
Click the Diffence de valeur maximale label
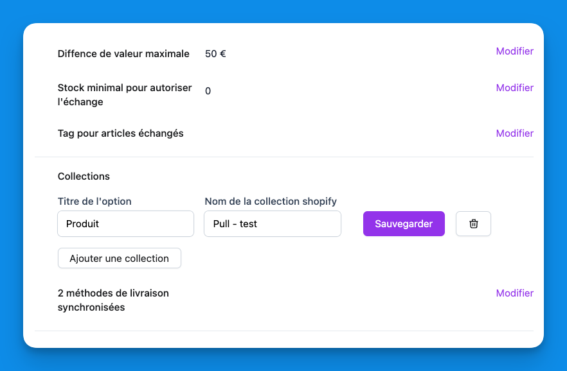[x=123, y=54]
